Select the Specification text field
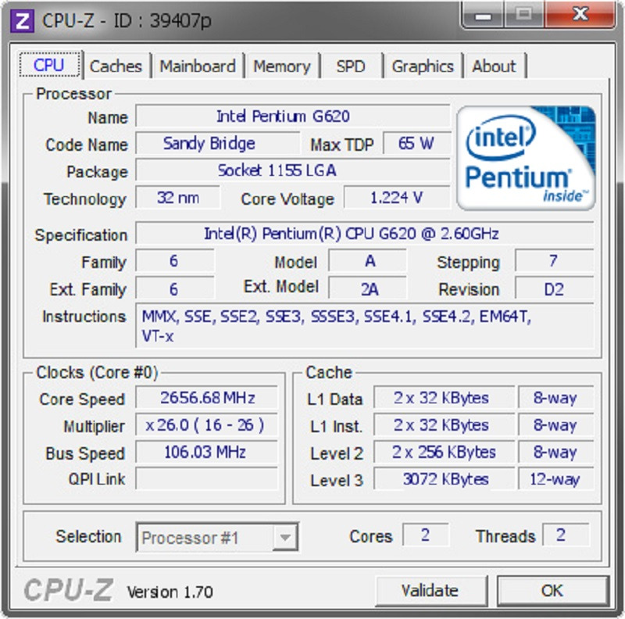This screenshot has width=625, height=619. (x=364, y=234)
